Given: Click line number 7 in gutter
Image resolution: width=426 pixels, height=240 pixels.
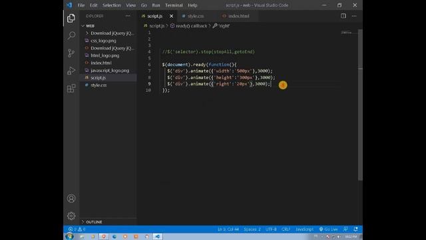Looking at the screenshot, I should (149, 71).
